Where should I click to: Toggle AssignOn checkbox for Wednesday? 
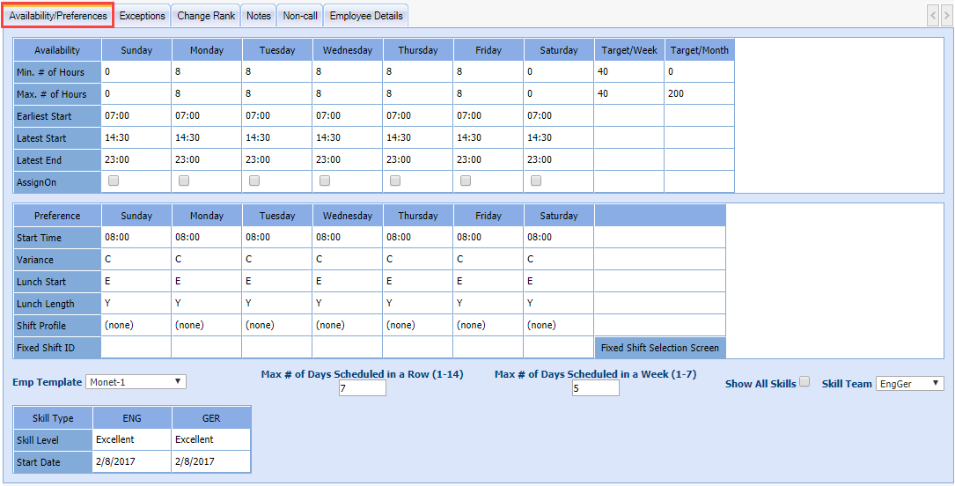coord(325,180)
